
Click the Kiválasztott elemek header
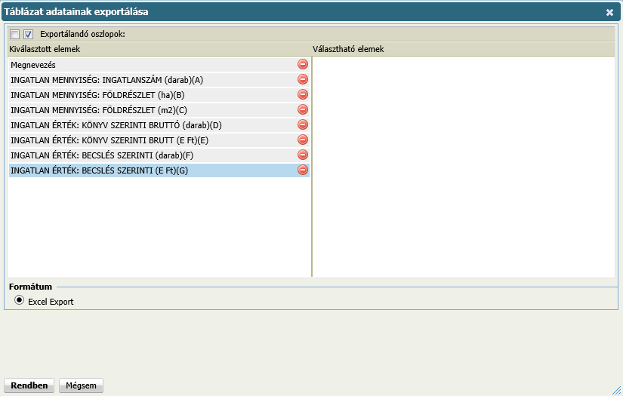pyautogui.click(x=45, y=49)
